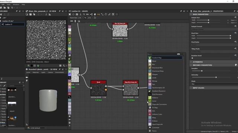Click the Warp node icon in list

[x=150, y=117]
